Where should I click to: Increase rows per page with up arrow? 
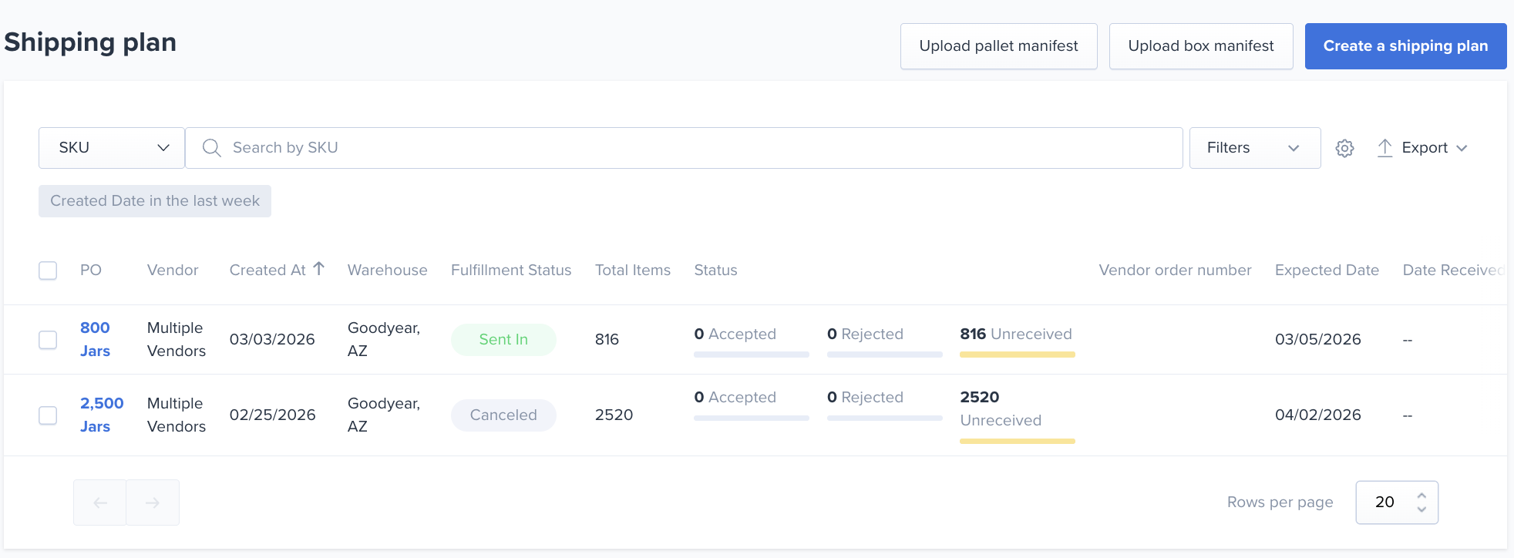pyautogui.click(x=1421, y=496)
